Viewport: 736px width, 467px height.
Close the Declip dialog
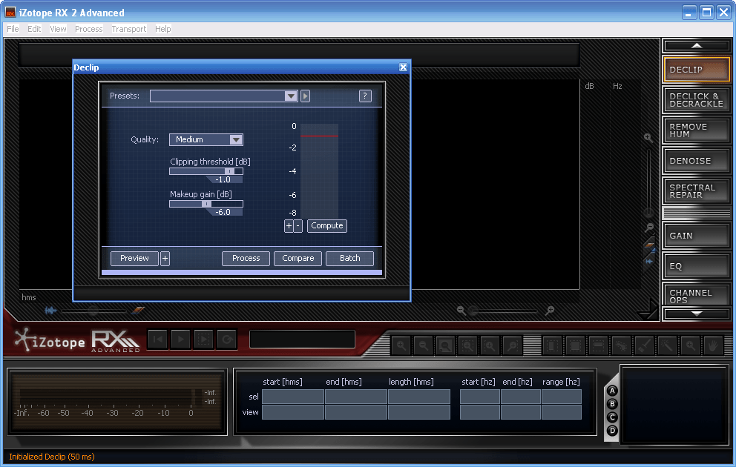tap(403, 67)
